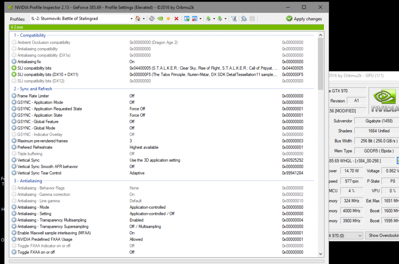Click the user-modified profiles filter icon
Screen dimensions: 399x264
pyautogui.click(x=234, y=19)
